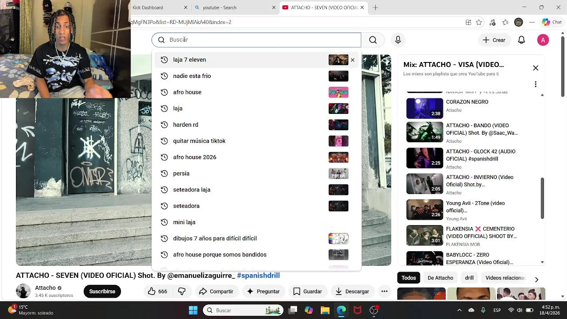Click Preguntar button
This screenshot has height=319, width=567.
tap(263, 291)
